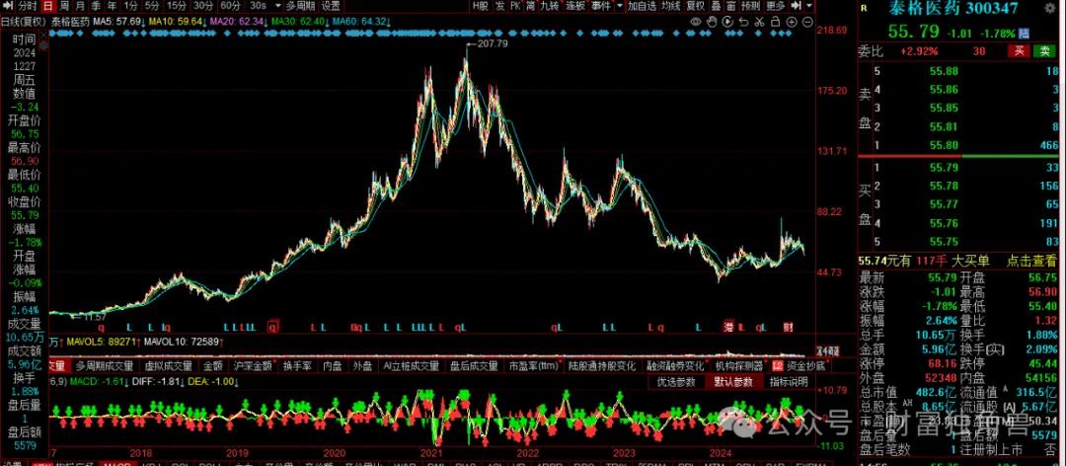Click the 预测 forecast button
1066x466 pixels.
click(x=750, y=6)
